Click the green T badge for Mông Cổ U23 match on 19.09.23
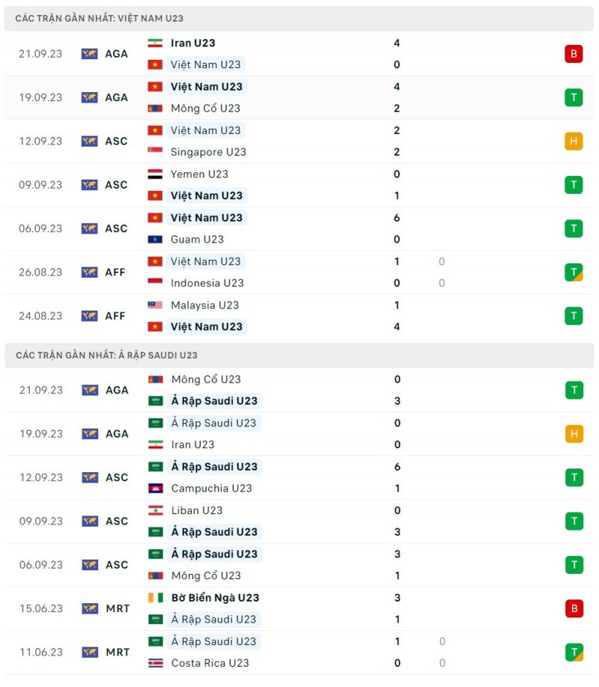The height and width of the screenshot is (687, 599). [574, 97]
